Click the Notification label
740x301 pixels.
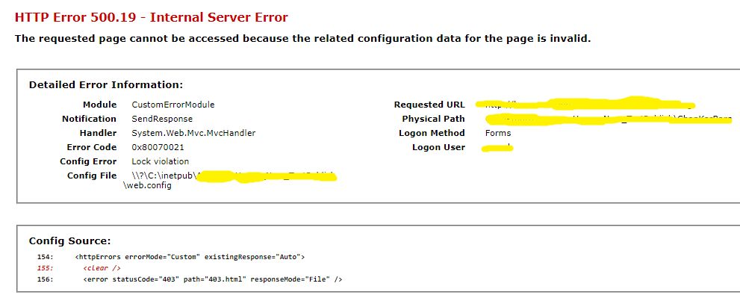click(89, 119)
